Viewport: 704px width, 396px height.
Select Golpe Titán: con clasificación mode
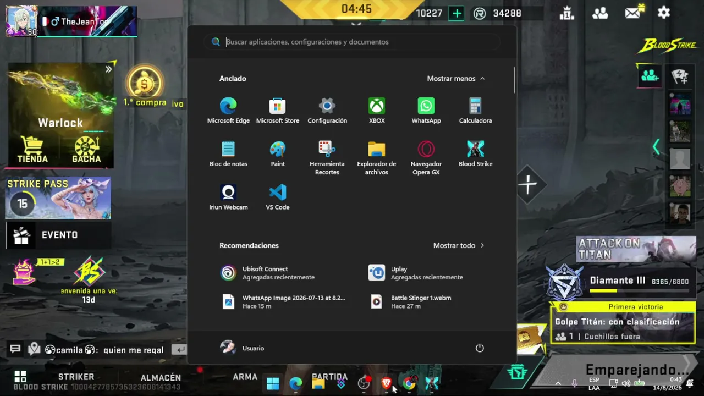pyautogui.click(x=623, y=323)
